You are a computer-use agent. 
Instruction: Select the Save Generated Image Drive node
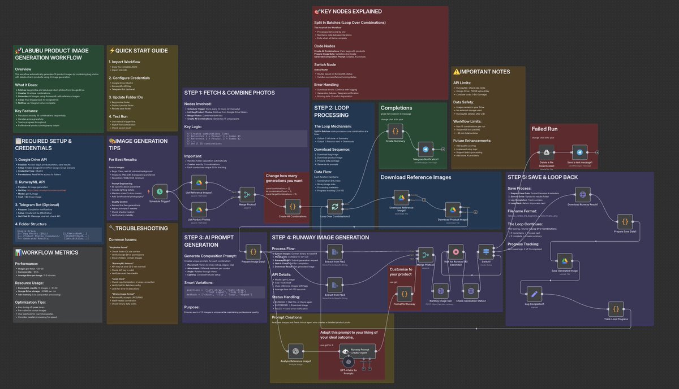point(564,260)
